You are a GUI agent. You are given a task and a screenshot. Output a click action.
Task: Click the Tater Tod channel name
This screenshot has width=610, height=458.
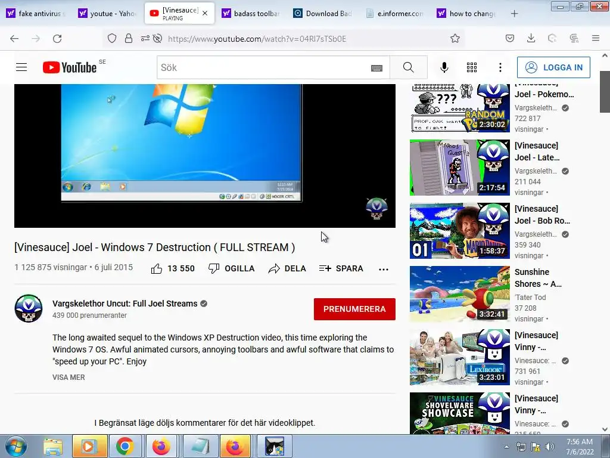click(x=530, y=297)
